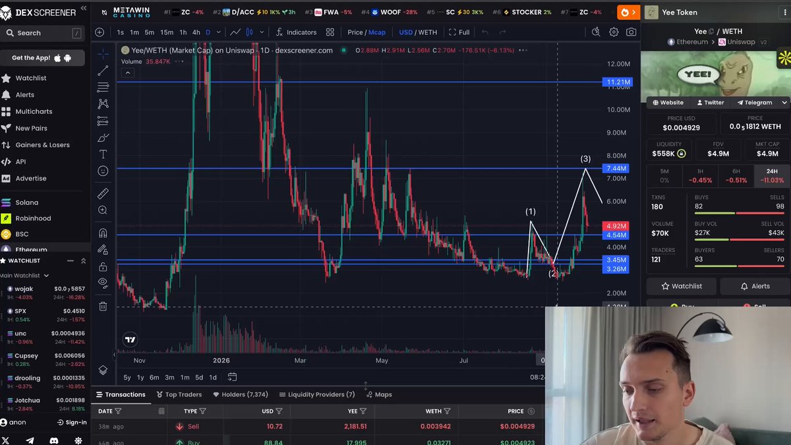Switch to Liquidity Providers (7) tab
Screen dimensions: 791x445
tap(317, 394)
